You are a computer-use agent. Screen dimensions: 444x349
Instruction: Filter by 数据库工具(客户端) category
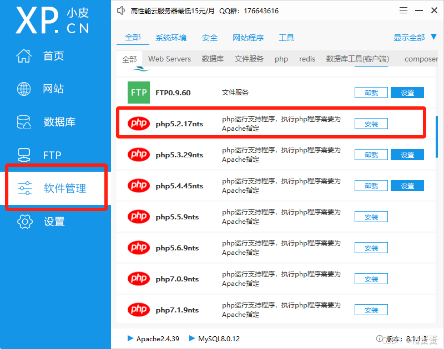point(357,59)
